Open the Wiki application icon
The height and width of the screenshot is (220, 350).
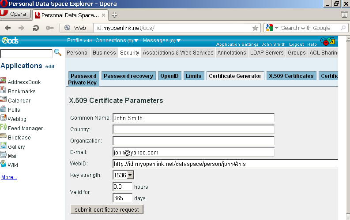pyautogui.click(x=4, y=165)
